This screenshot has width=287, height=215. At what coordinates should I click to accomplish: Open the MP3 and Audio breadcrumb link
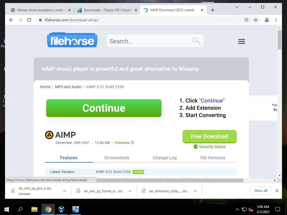tap(68, 87)
